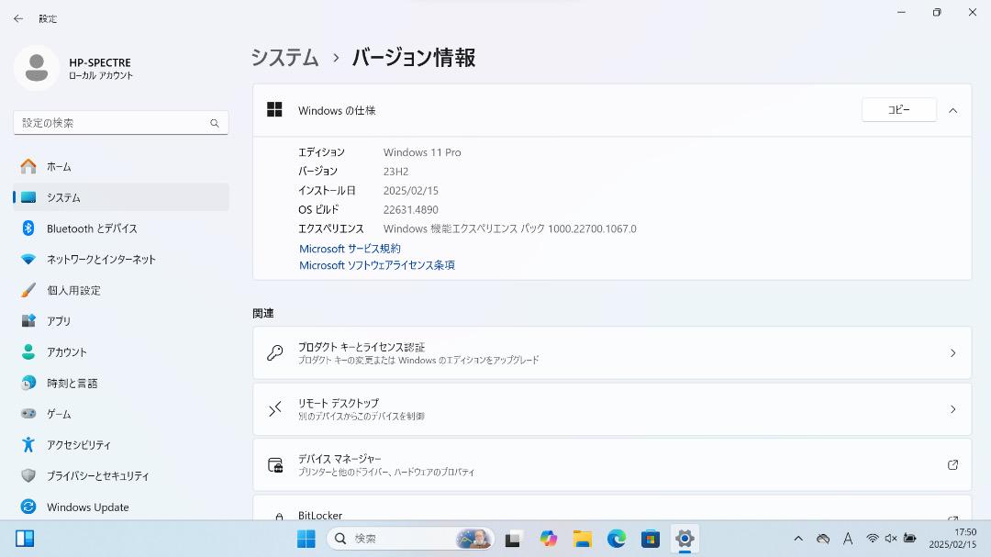Click the Windows logo beside Windows の仕様
Screen dimensions: 991x557
274,109
